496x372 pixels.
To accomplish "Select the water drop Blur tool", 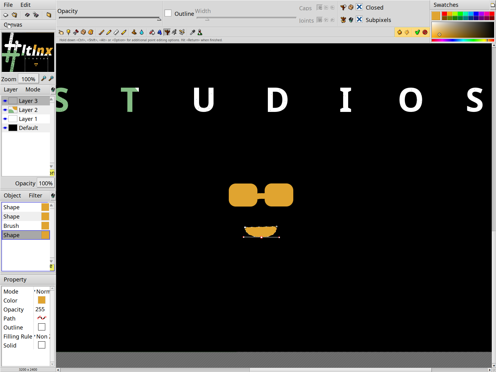I will click(x=141, y=32).
